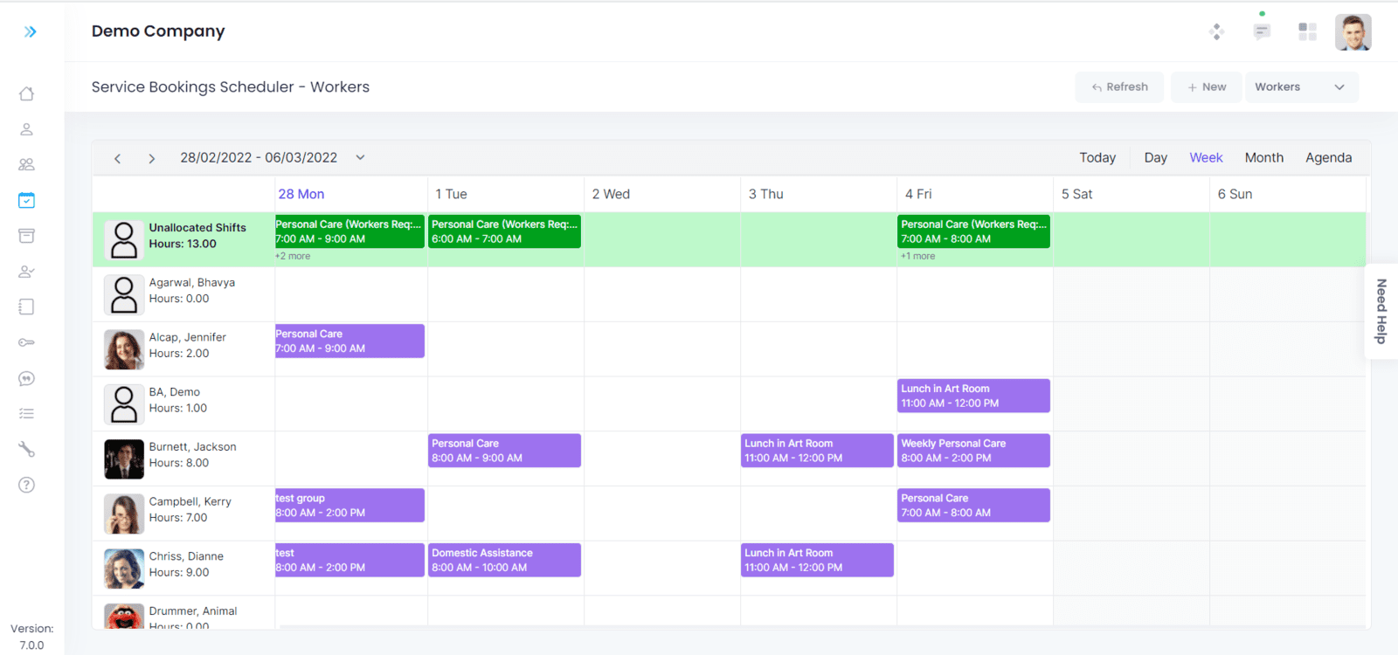Open the apps grid icon in header

1307,32
